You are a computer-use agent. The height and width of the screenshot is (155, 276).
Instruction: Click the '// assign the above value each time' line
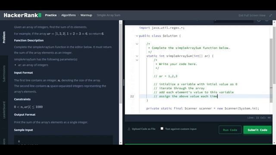pos(185,96)
